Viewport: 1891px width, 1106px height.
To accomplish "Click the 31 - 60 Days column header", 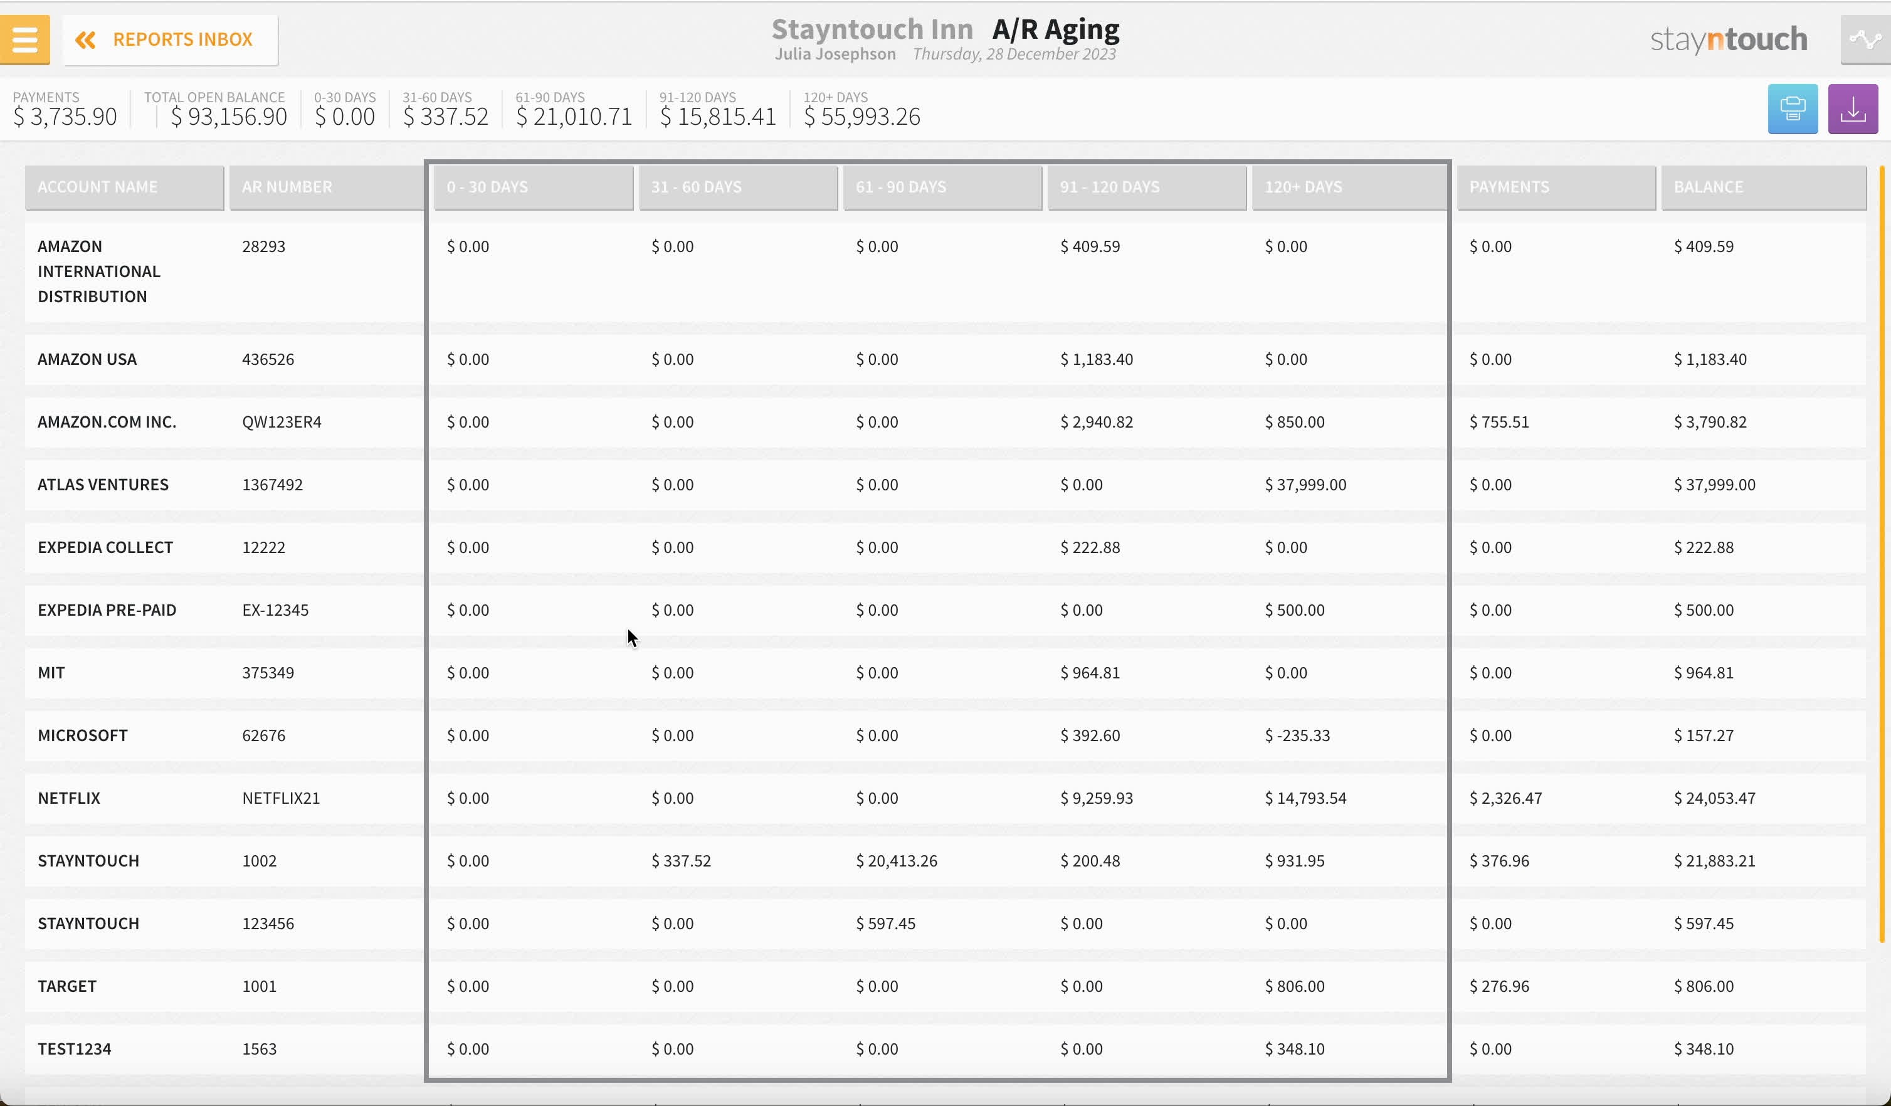I will coord(739,187).
